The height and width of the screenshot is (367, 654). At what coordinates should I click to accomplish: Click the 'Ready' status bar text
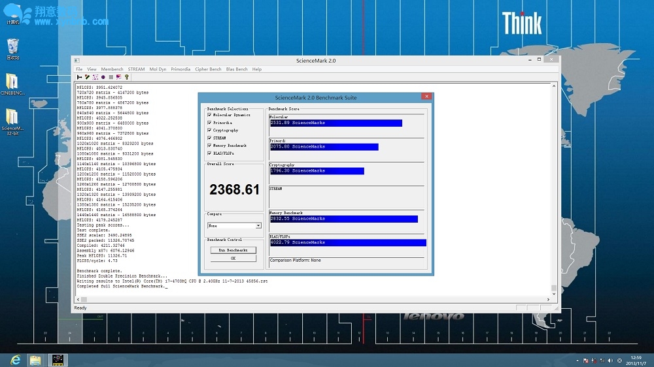point(80,308)
